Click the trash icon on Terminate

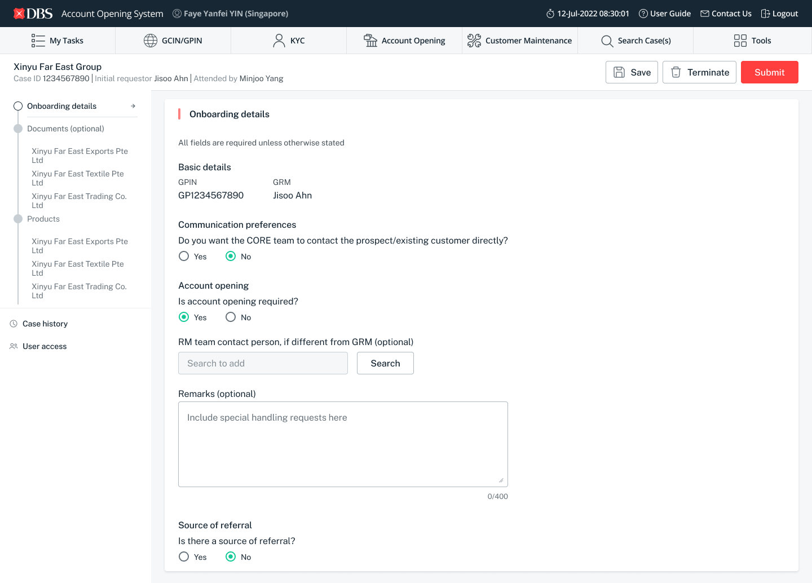pyautogui.click(x=676, y=72)
